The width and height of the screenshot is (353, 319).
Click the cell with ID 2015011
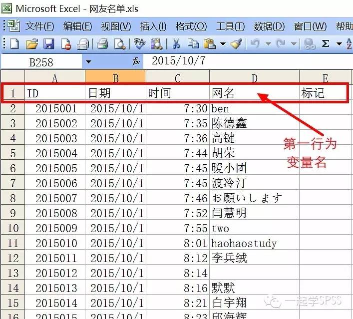tap(55, 258)
